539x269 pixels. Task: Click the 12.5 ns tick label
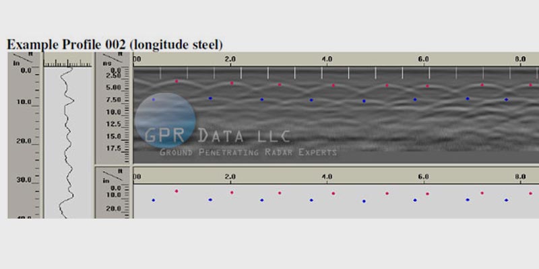point(115,124)
